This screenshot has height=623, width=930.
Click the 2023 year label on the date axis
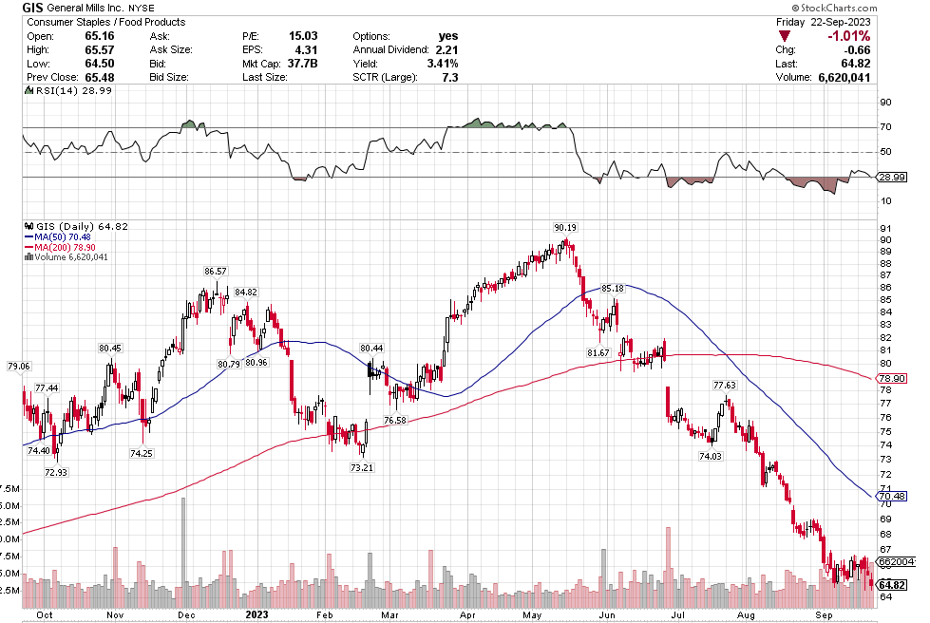point(258,614)
